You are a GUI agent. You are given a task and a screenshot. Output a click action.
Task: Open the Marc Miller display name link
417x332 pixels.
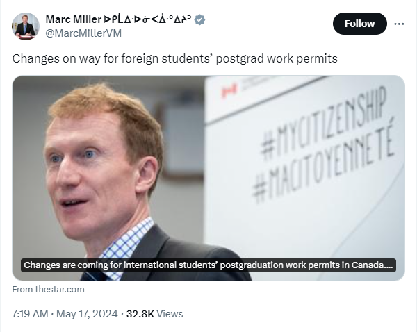(74, 19)
